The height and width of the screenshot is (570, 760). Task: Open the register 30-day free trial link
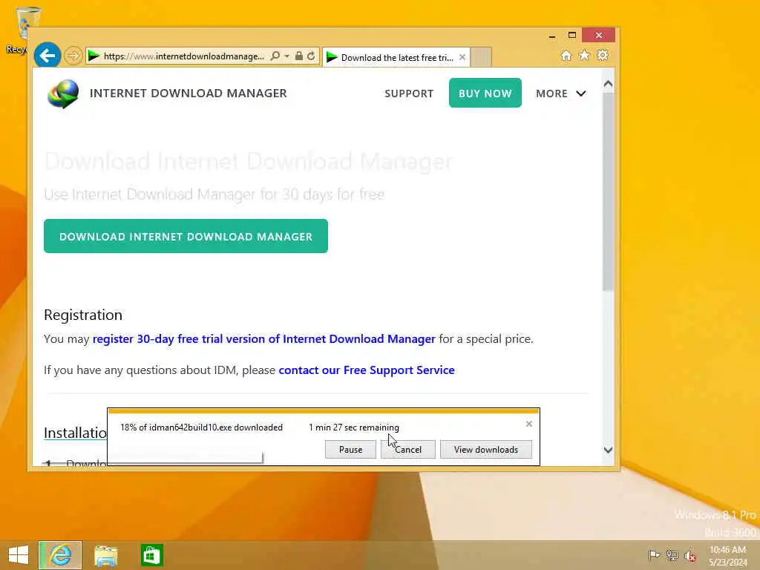tap(264, 338)
